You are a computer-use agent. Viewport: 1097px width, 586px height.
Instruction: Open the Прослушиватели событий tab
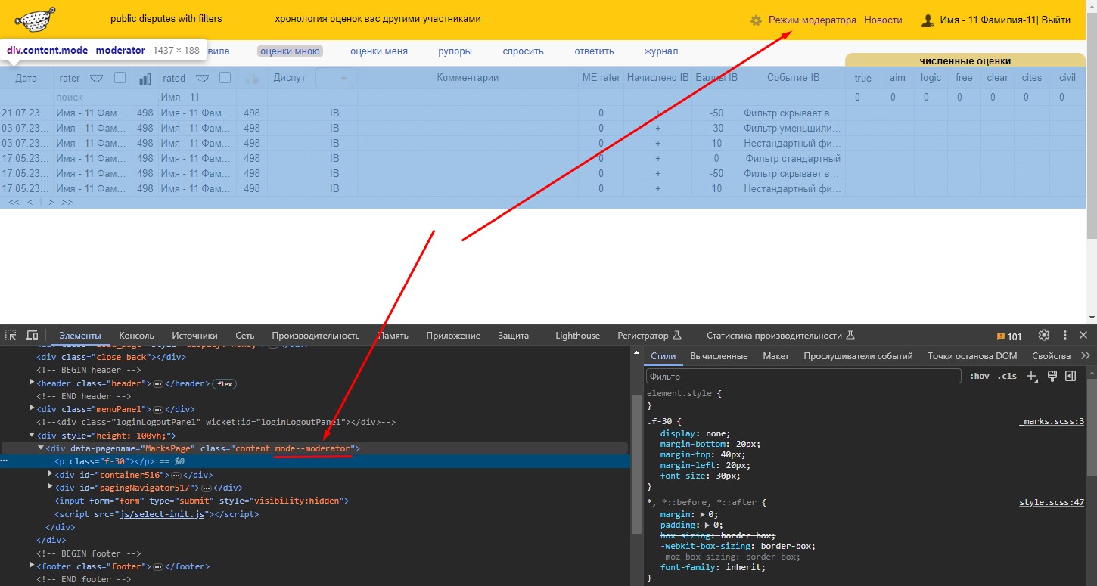pyautogui.click(x=858, y=356)
